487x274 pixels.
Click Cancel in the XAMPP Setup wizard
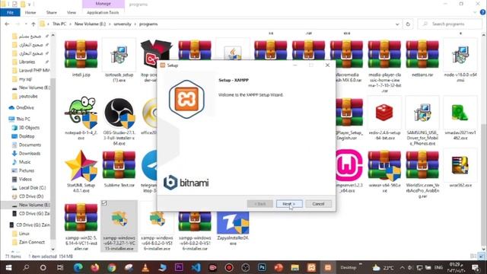click(318, 204)
